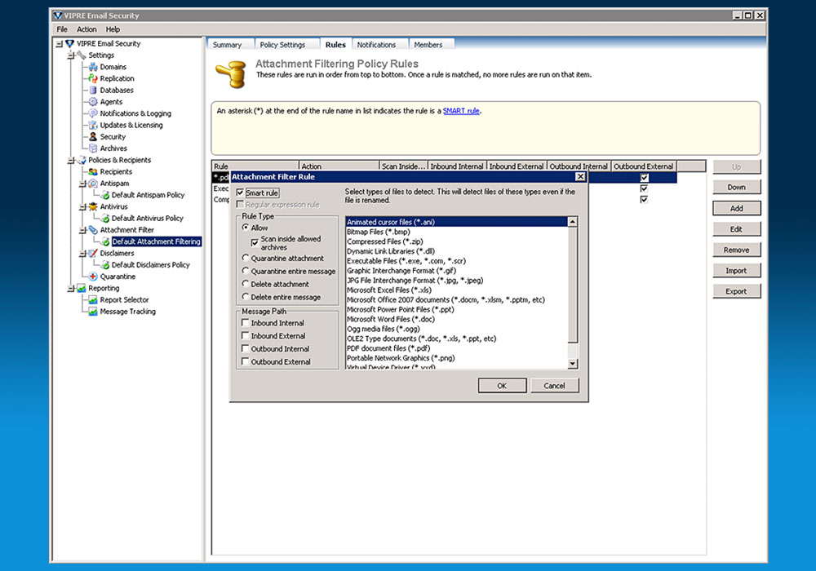
Task: Click the Default Antivirus Policy icon
Action: (x=105, y=219)
